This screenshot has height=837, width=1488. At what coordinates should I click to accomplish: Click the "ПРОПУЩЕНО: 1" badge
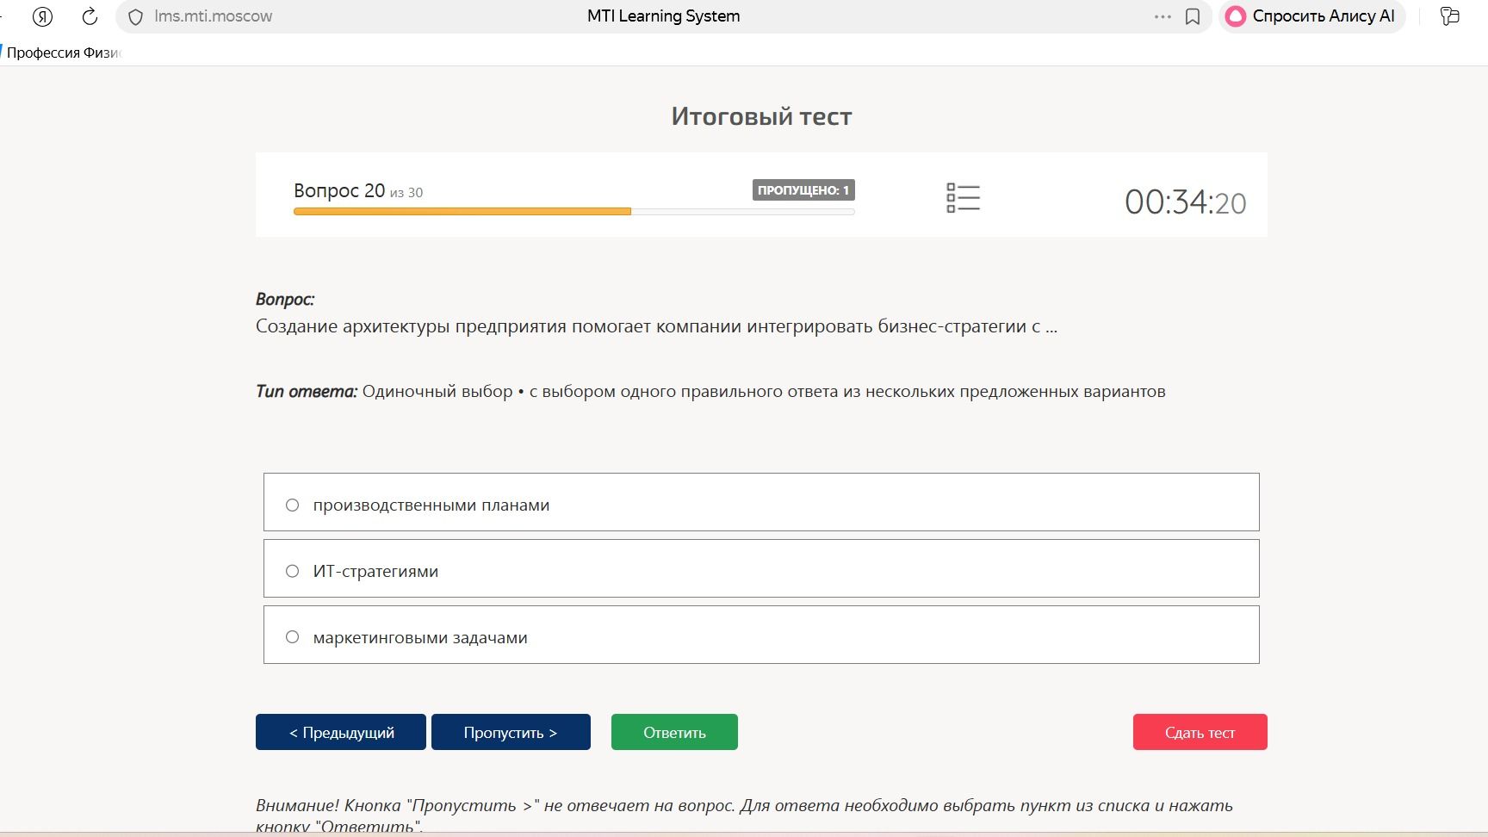click(x=803, y=190)
